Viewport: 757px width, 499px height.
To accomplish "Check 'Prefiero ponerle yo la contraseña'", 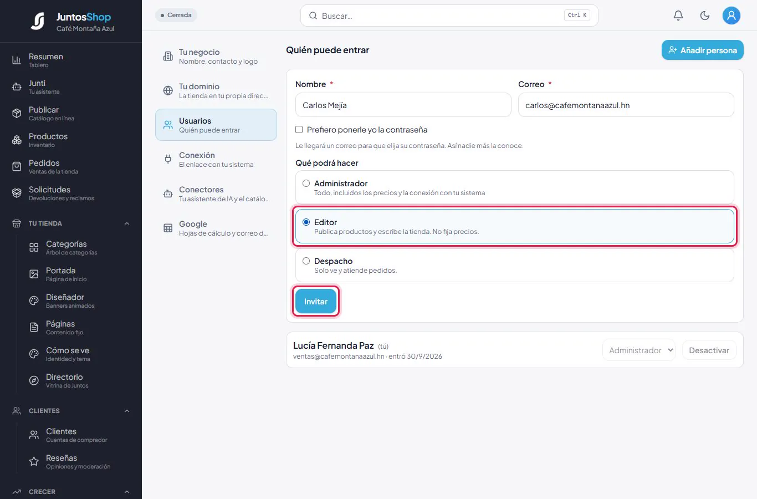I will 299,130.
